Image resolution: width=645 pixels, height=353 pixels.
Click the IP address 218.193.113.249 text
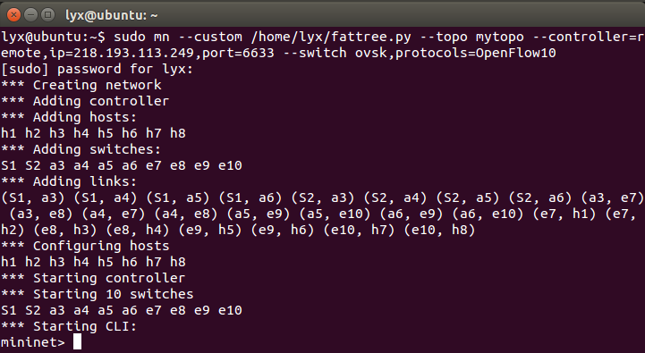(141, 53)
